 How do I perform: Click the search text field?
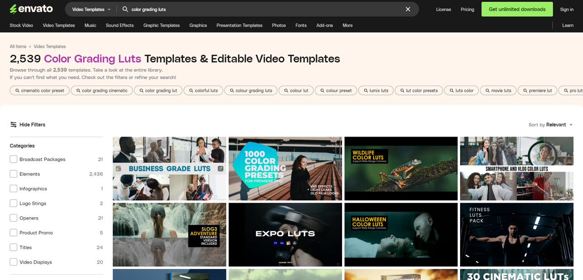[264, 9]
